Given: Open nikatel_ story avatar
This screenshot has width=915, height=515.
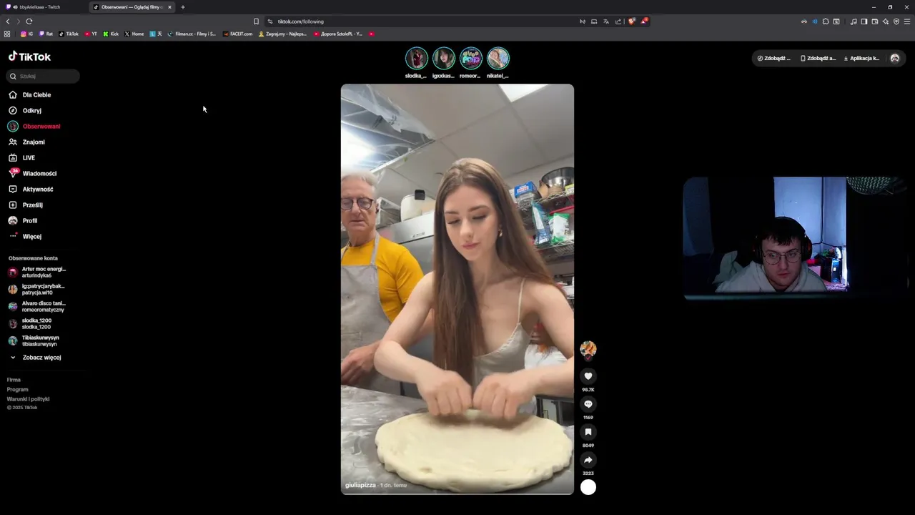Looking at the screenshot, I should 498,58.
